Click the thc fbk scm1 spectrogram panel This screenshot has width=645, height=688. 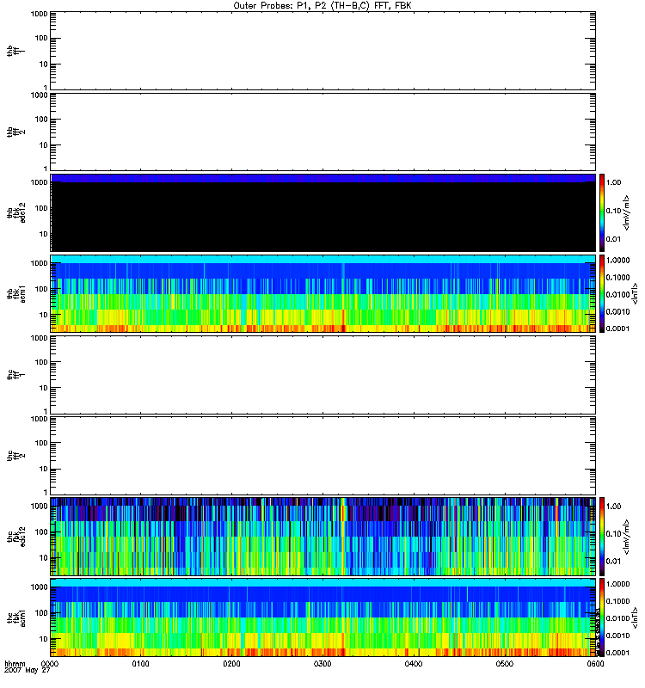[x=323, y=617]
